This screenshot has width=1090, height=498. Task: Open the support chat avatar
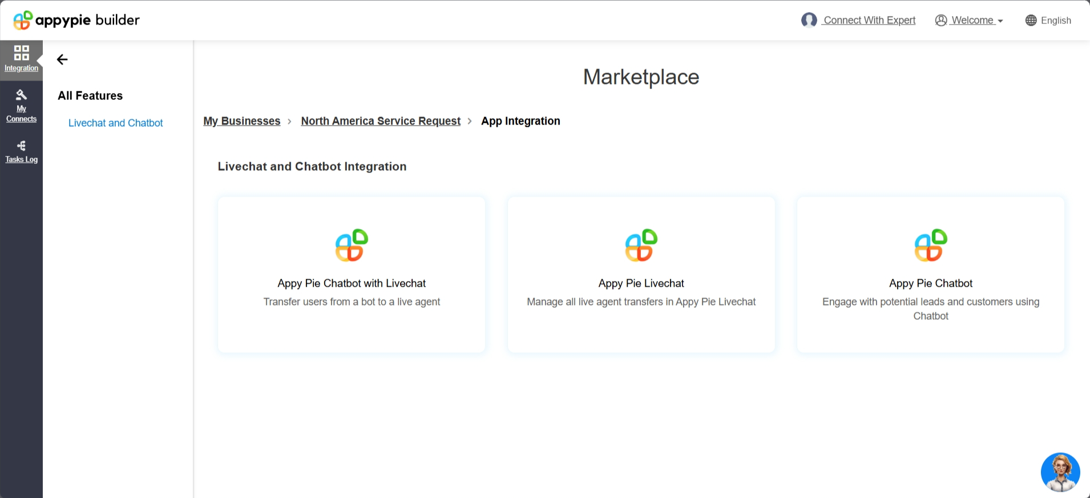pyautogui.click(x=1060, y=472)
